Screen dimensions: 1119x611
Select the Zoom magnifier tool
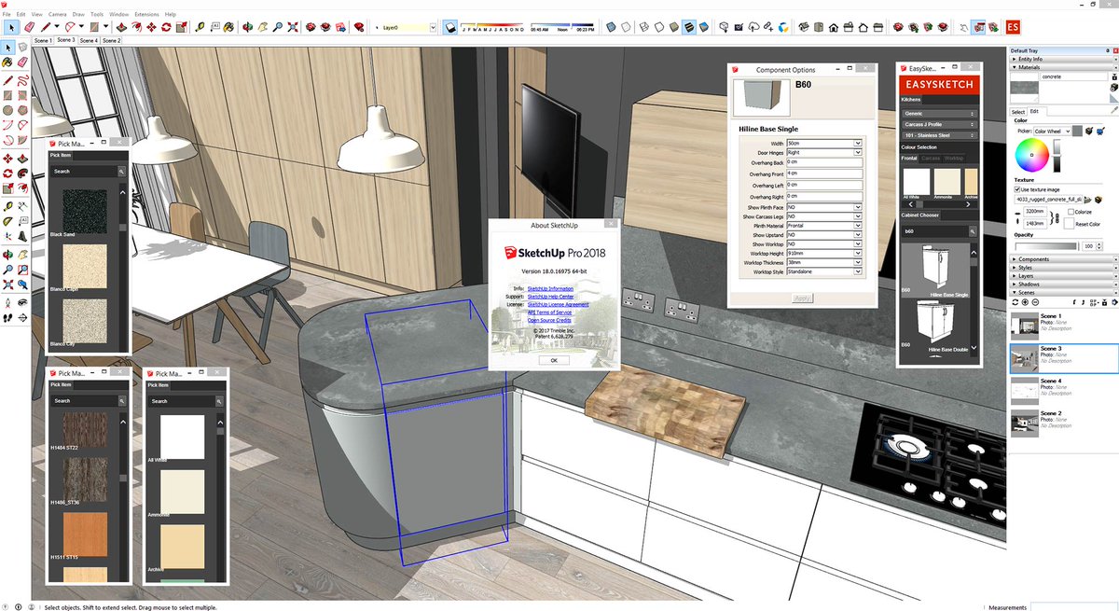[277, 27]
